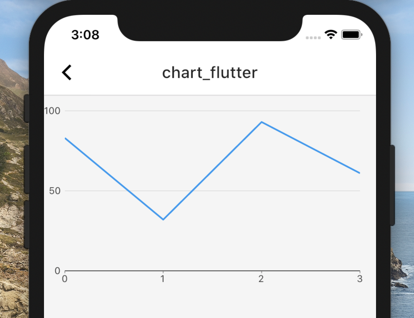Viewport: 414px width, 318px height.
Task: Click the Wi-Fi icon in the status bar
Action: coord(330,34)
